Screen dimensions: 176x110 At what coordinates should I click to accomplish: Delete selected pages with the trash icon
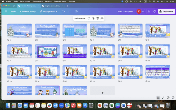[98, 18]
